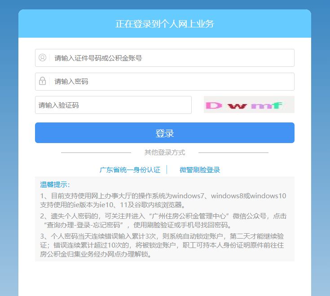Focus the 请输入验证码 captcha input field
The width and height of the screenshot is (330, 296).
[113, 105]
